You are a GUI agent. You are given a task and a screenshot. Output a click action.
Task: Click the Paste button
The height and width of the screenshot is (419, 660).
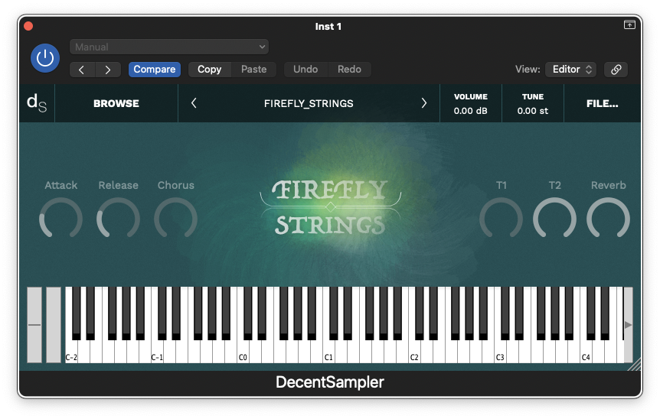253,70
